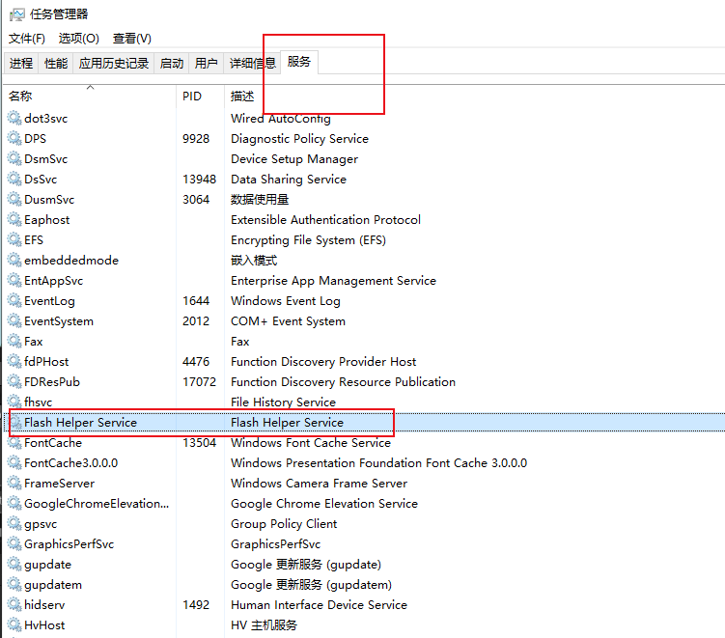Click the gear icon beside fdPHost
725x638 pixels.
tap(14, 362)
